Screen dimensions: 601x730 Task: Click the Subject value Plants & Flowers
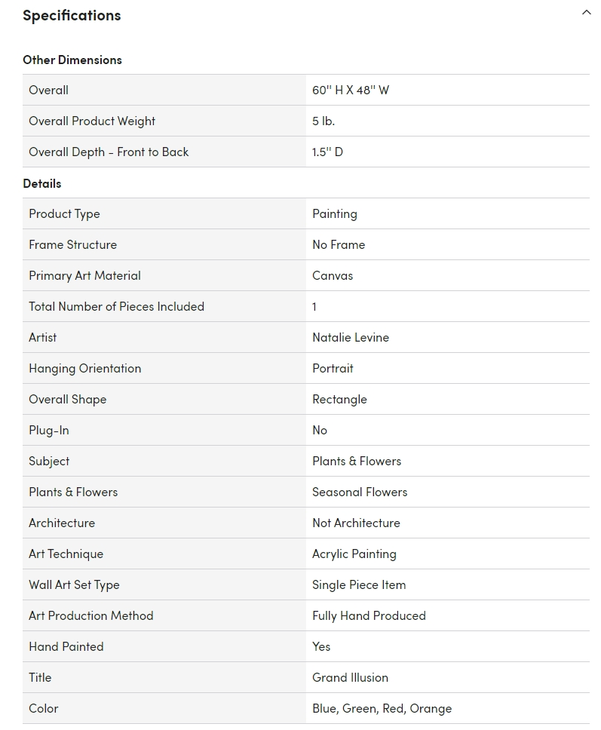point(357,462)
